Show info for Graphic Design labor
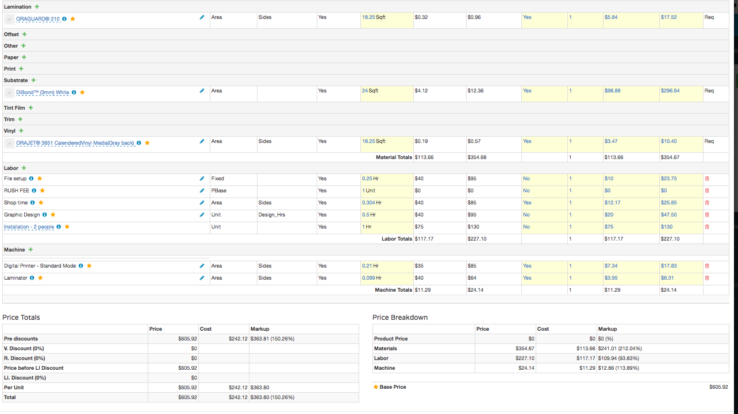The width and height of the screenshot is (738, 414). tap(45, 215)
